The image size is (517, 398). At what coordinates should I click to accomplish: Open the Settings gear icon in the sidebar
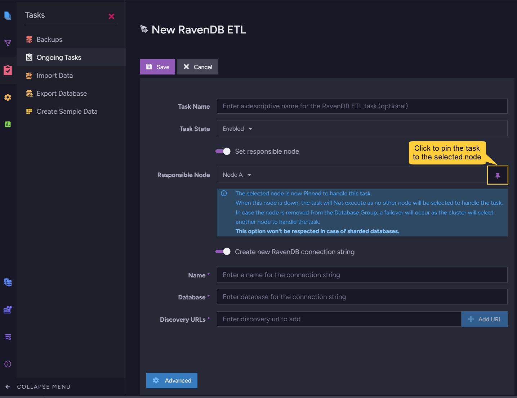point(8,97)
